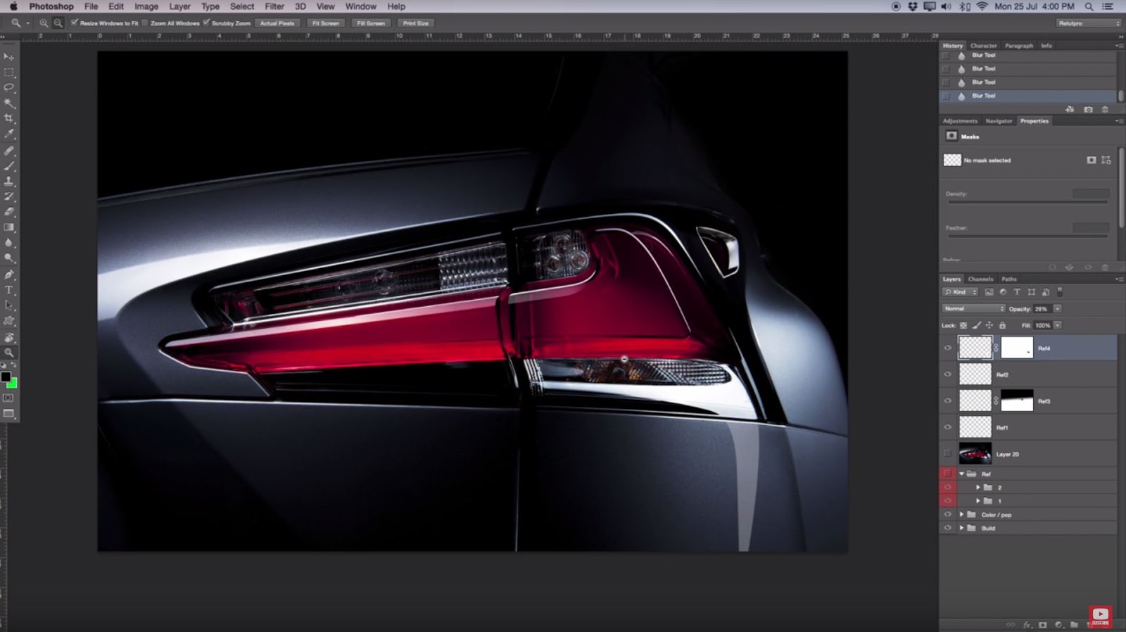The height and width of the screenshot is (632, 1126).
Task: Select the Eyedropper tool
Action: [x=9, y=134]
